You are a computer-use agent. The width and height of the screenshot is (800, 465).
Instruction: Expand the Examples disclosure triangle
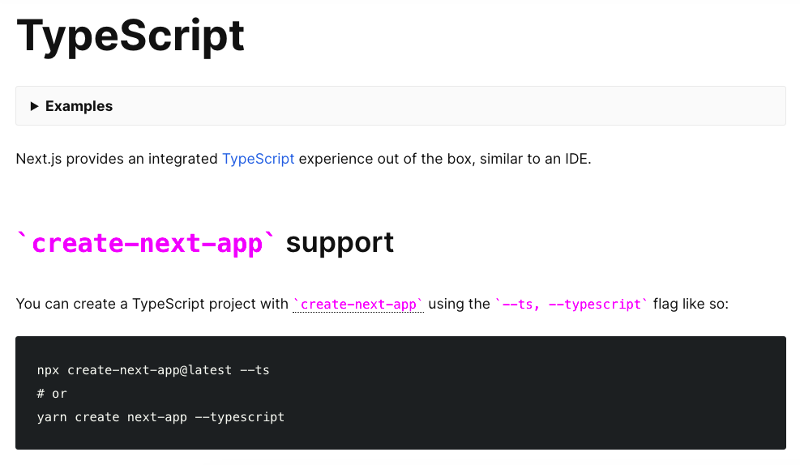point(34,106)
